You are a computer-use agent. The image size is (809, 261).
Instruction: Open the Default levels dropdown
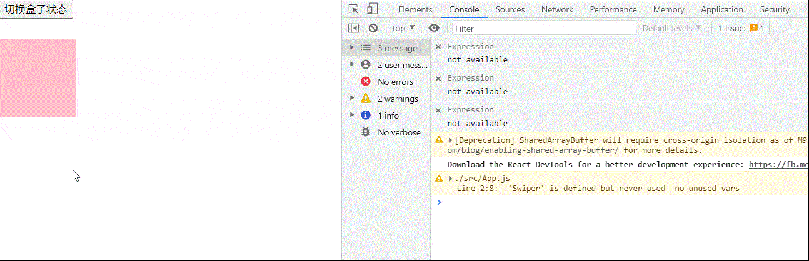(671, 28)
